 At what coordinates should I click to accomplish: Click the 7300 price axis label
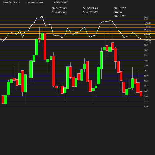pos(146,65)
